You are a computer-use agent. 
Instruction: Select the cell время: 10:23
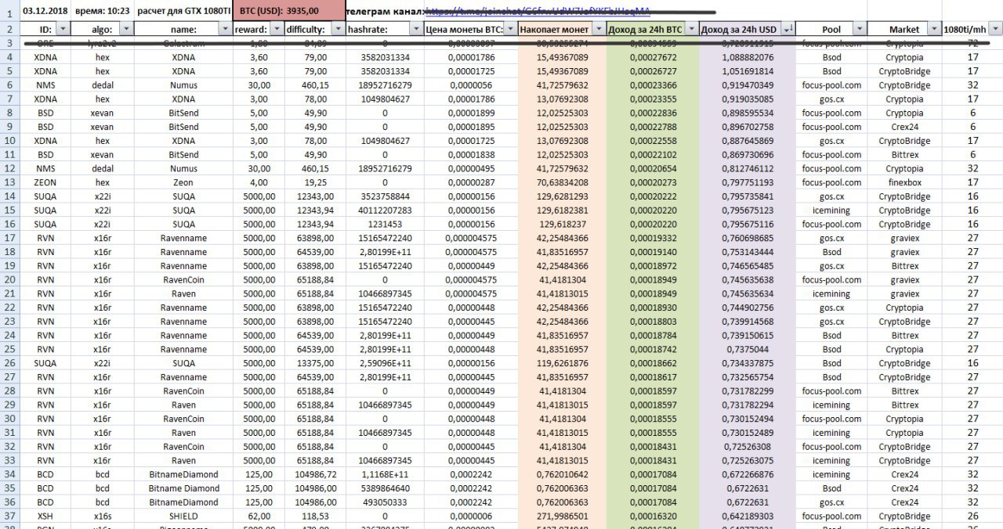(x=102, y=10)
